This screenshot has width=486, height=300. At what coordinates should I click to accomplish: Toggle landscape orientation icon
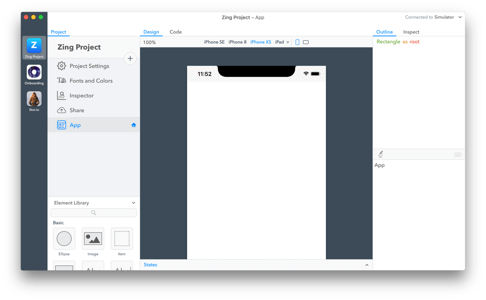coord(306,42)
